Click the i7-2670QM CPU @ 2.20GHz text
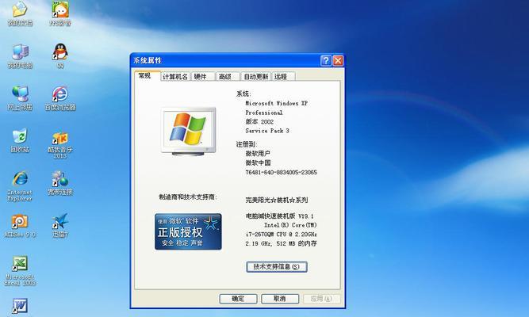 [281, 234]
